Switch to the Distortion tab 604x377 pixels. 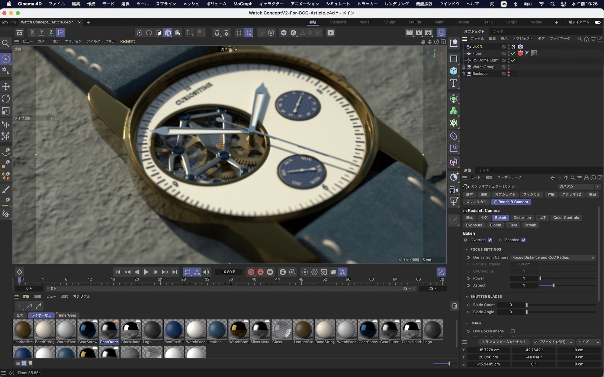click(522, 218)
